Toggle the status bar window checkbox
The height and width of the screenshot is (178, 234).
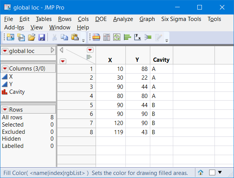(x=212, y=173)
